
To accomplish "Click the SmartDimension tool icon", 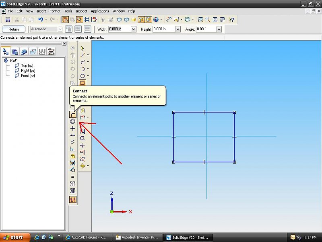I will 83,111.
